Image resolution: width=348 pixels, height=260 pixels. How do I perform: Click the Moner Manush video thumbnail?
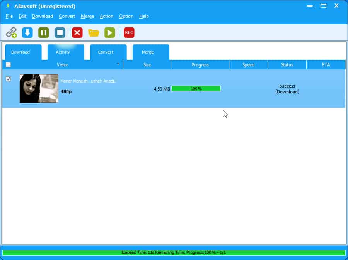[39, 89]
